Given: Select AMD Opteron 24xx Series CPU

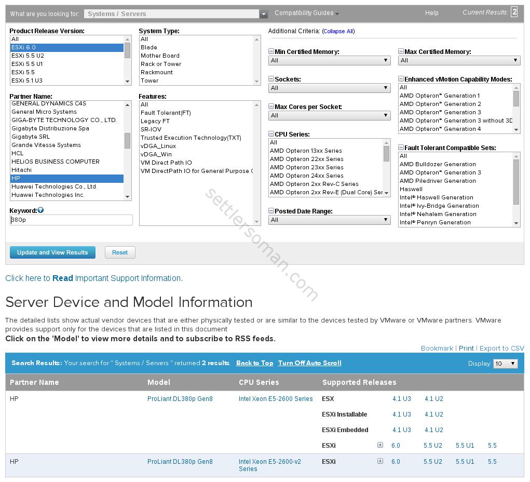Looking at the screenshot, I should click(x=326, y=176).
